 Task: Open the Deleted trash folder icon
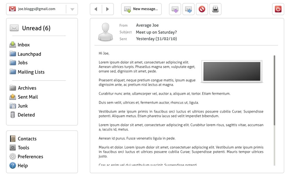click(x=12, y=115)
